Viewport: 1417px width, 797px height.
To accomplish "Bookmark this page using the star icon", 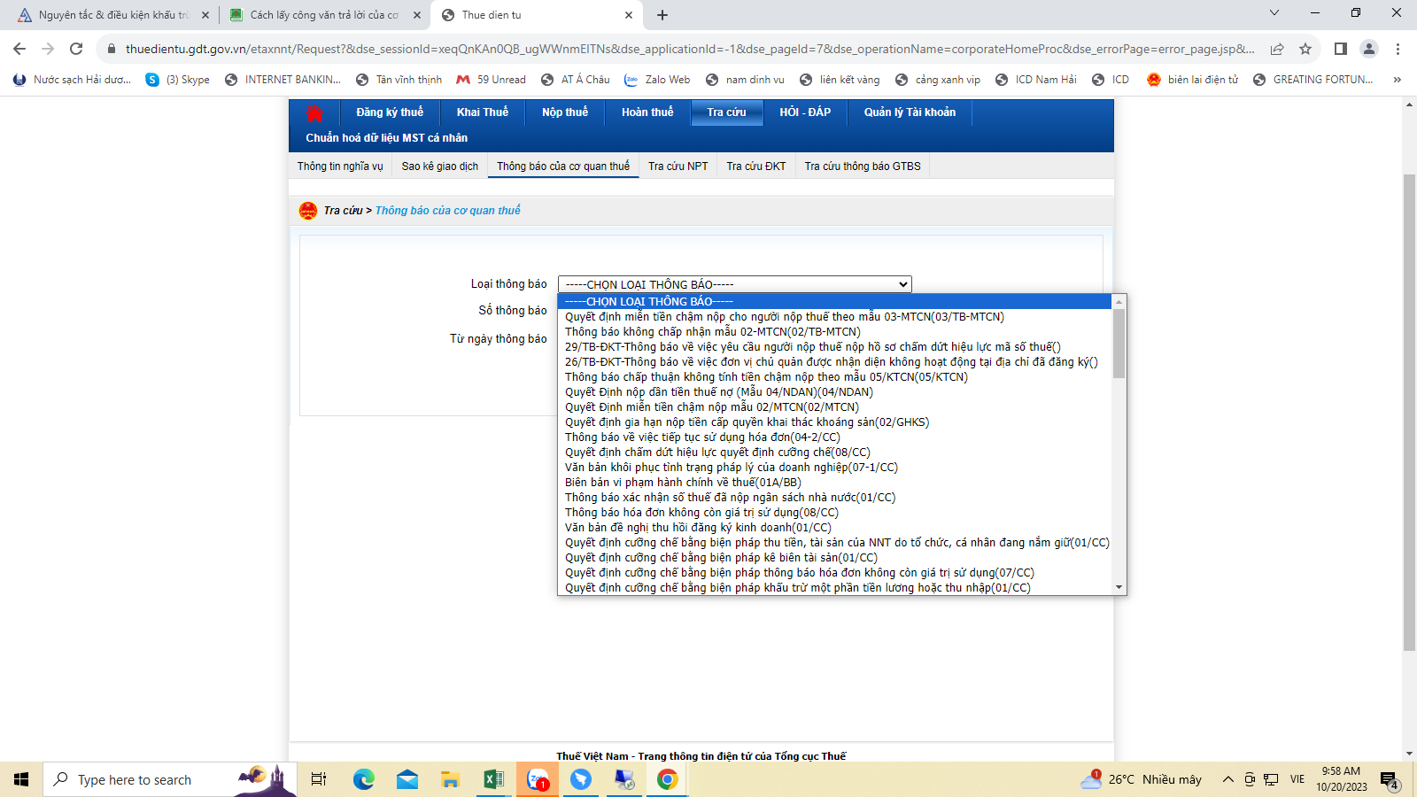I will point(1305,49).
